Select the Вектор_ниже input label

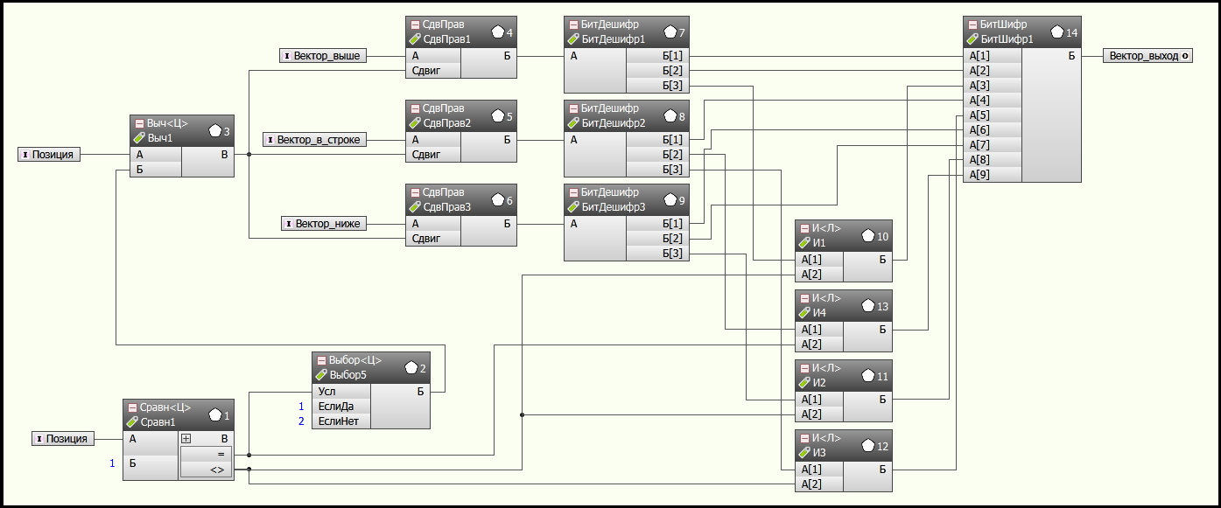[x=325, y=224]
